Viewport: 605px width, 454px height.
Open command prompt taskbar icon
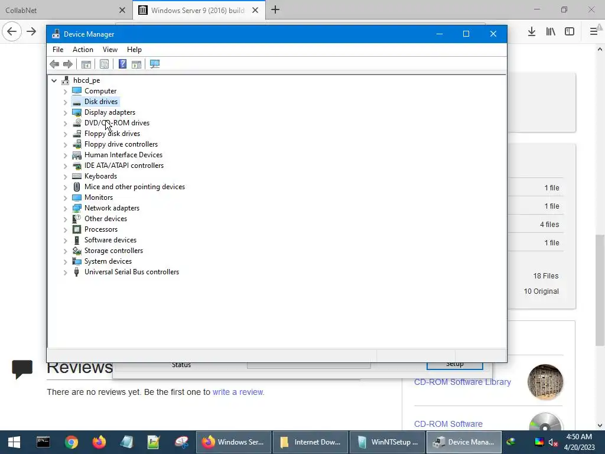[x=43, y=442]
